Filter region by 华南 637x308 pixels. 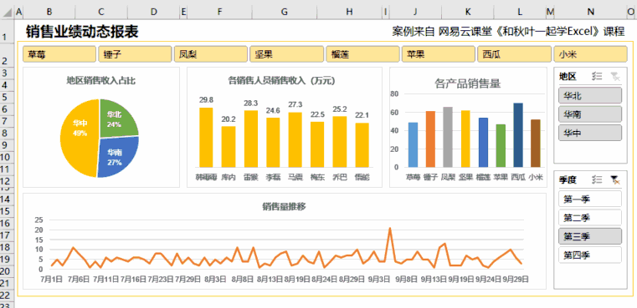pyautogui.click(x=590, y=114)
